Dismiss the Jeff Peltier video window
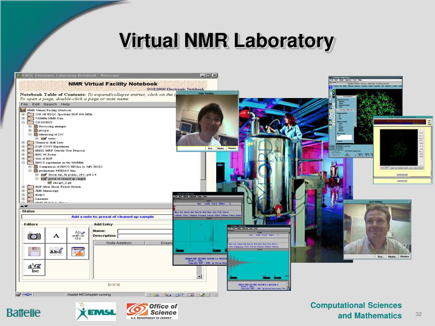Screen dimensions: 435x326 pos(404,257)
